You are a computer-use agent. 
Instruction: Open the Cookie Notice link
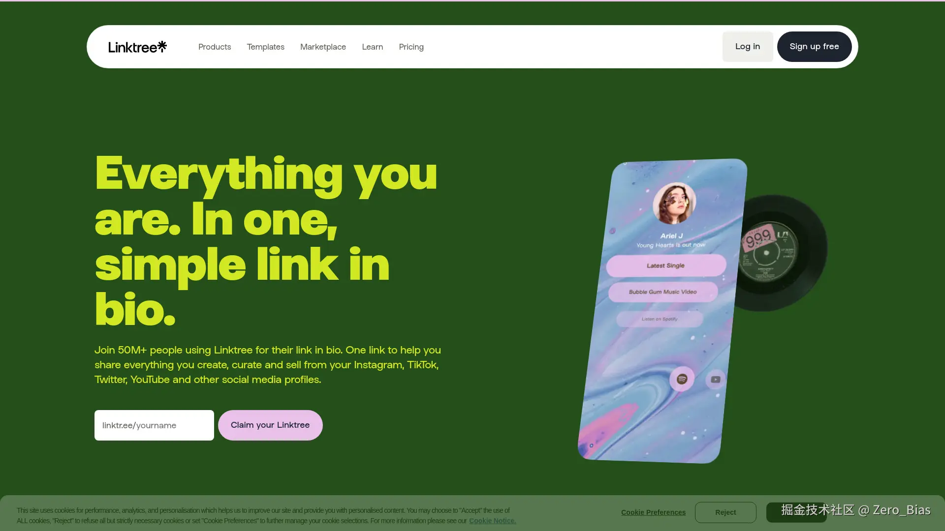click(493, 521)
